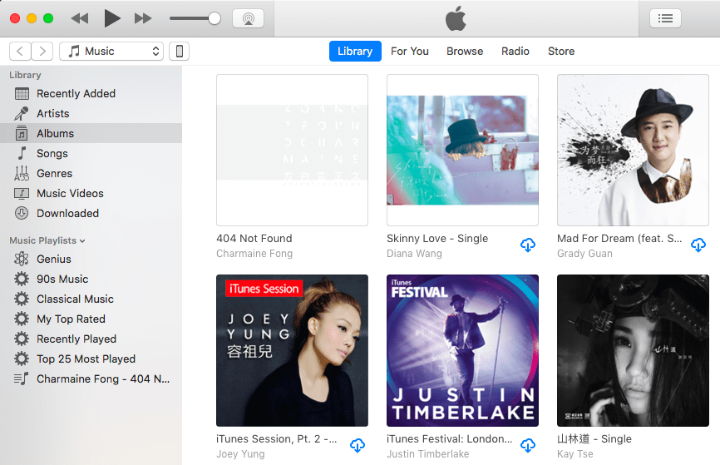Download iTunes Session Pt. 2 by Joey Yung
The width and height of the screenshot is (720, 465).
(357, 445)
